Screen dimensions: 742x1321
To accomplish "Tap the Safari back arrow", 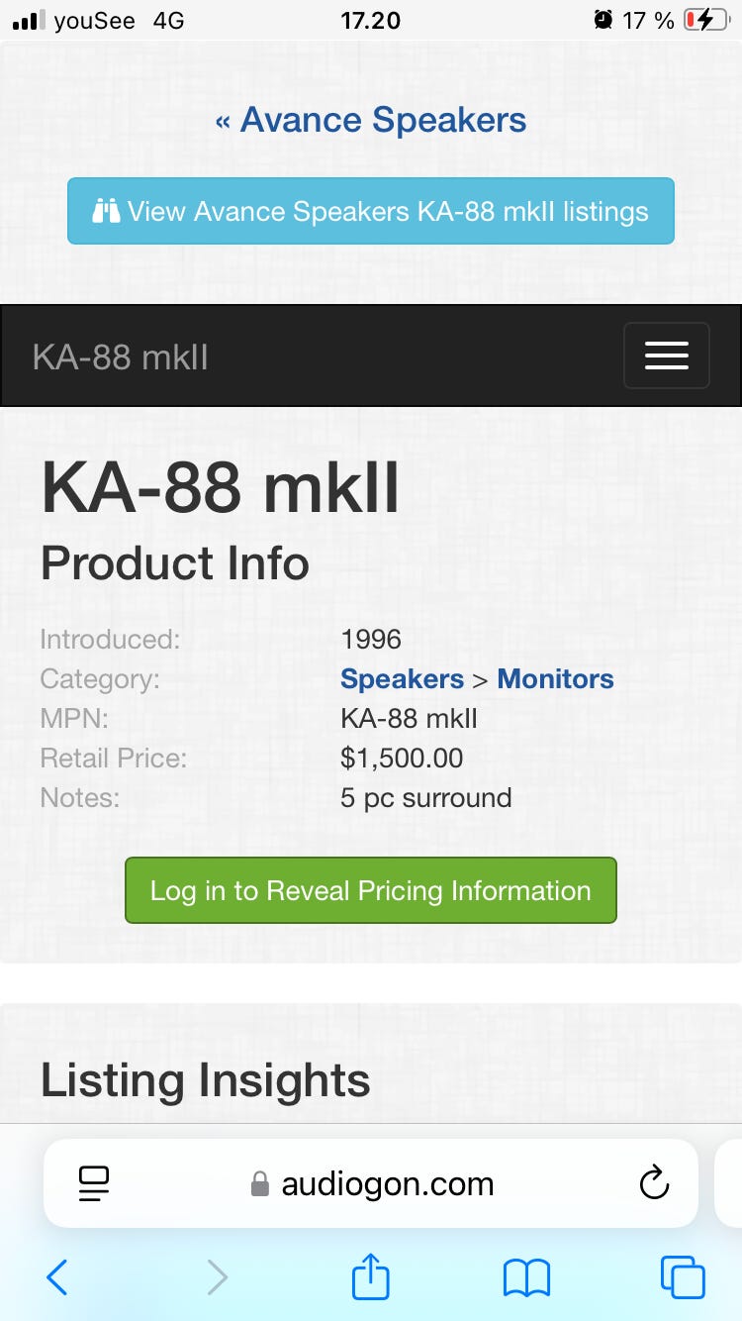I will (x=57, y=1277).
